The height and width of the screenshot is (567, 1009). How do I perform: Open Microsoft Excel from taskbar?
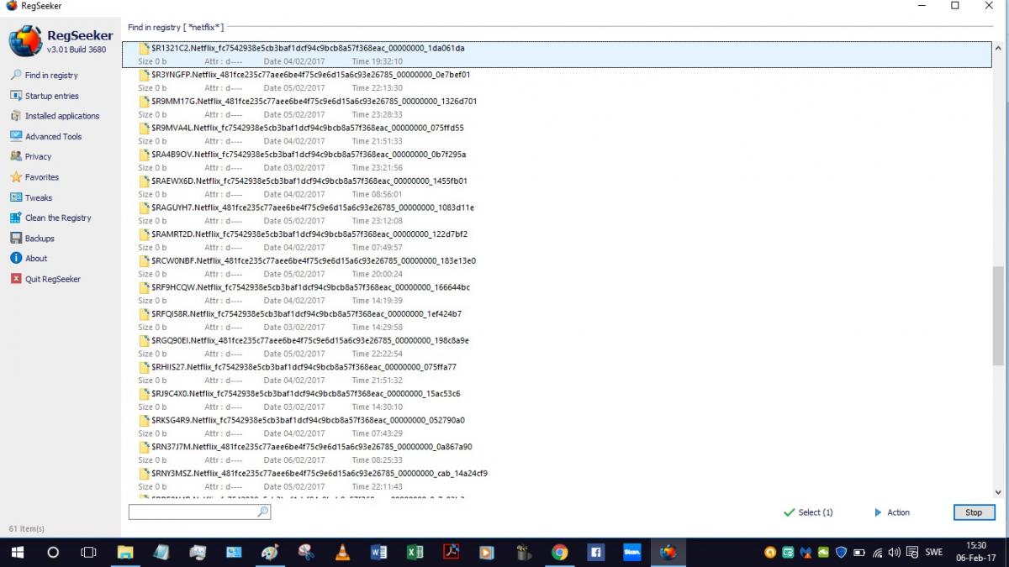(x=415, y=553)
